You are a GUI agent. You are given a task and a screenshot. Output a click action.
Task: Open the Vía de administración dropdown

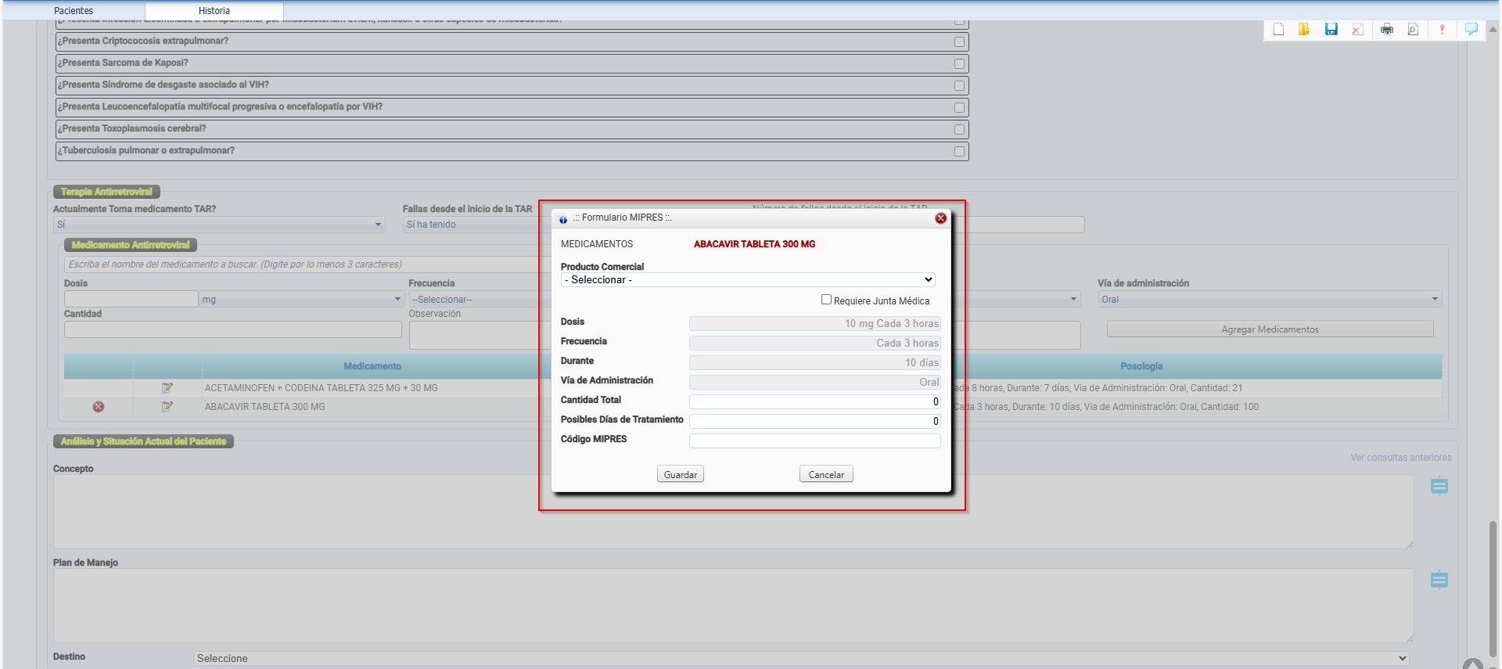coord(1269,300)
